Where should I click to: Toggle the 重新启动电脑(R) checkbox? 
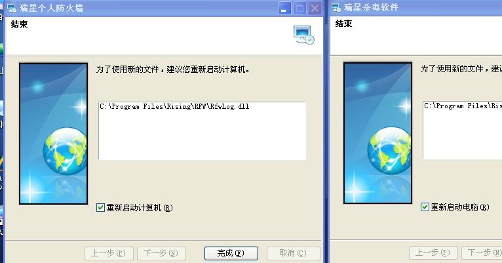coord(425,207)
